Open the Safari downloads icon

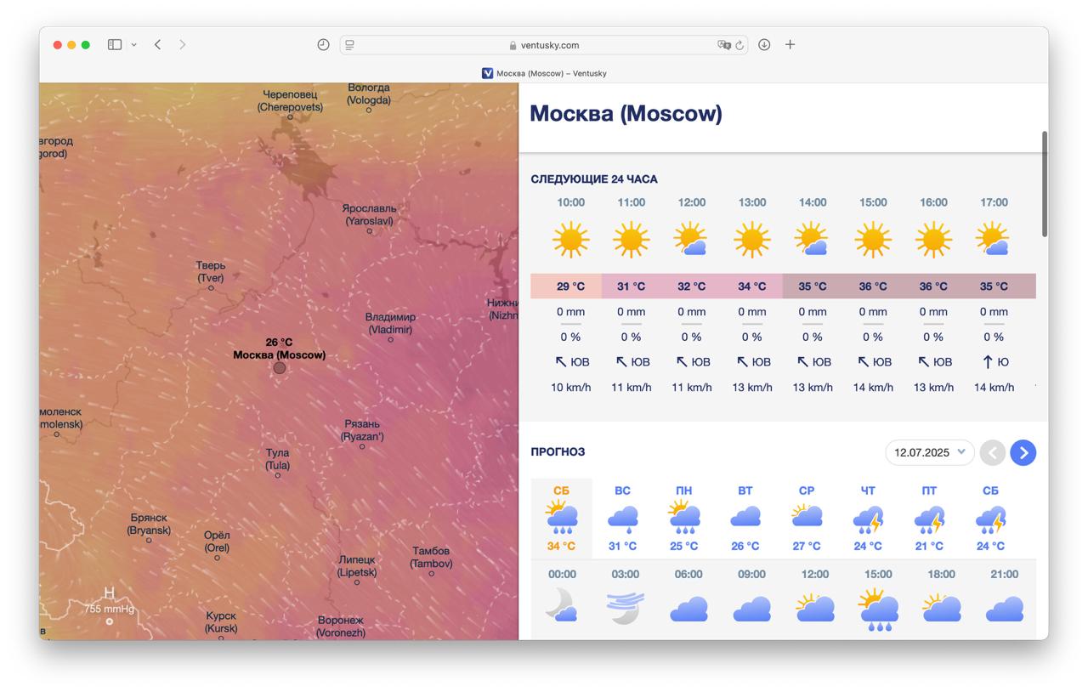[x=764, y=45]
